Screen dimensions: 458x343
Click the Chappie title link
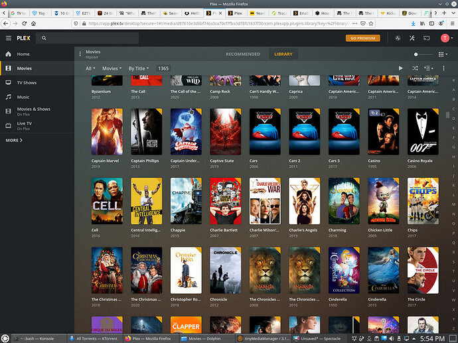coord(178,230)
